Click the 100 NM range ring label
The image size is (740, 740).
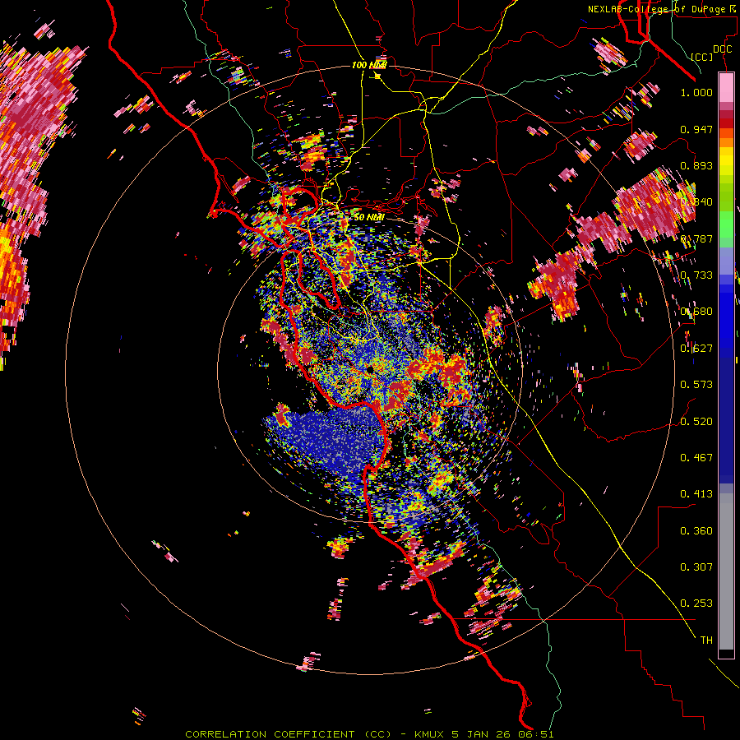(368, 65)
